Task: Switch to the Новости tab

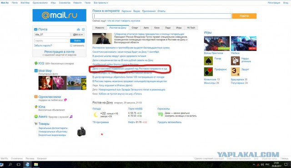Action: [x=100, y=28]
